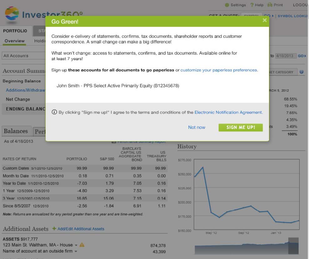Switch to the Balances tab
This screenshot has height=259, width=309.
pos(16,131)
